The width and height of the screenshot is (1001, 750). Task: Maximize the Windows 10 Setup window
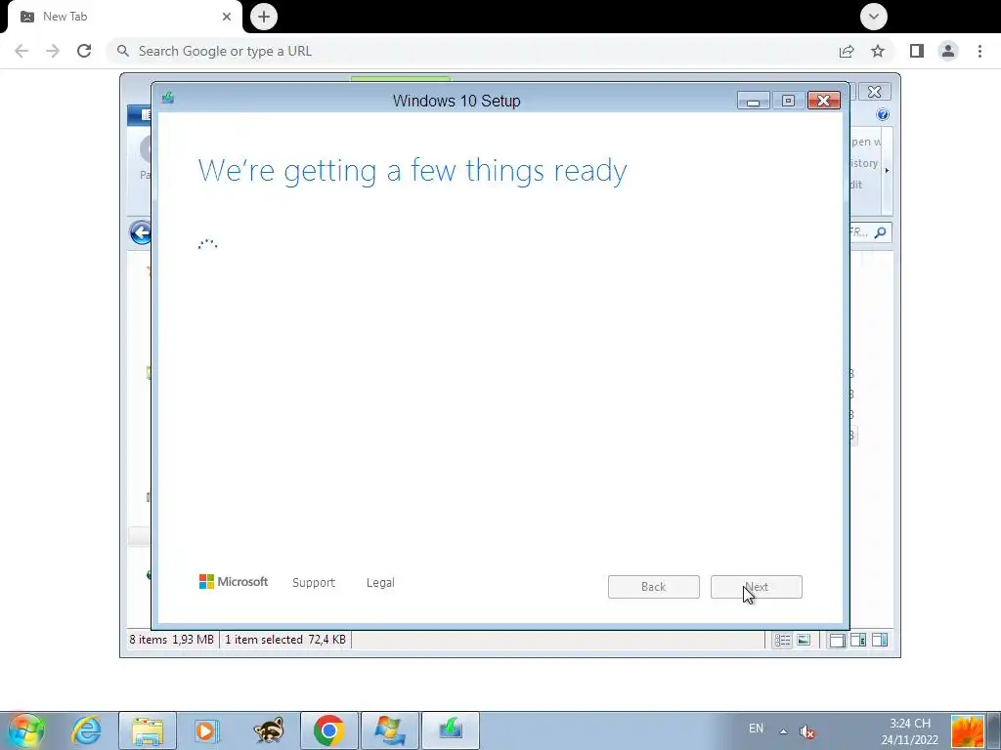tap(789, 101)
